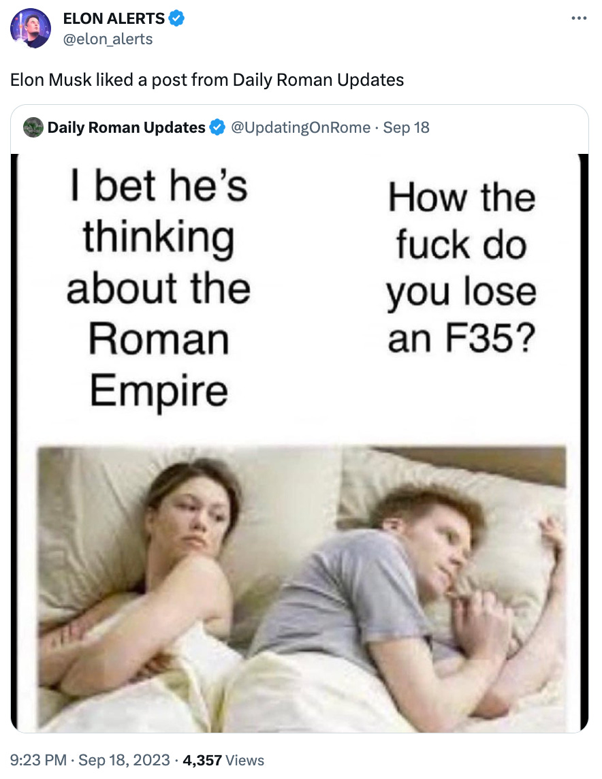The width and height of the screenshot is (602, 779).
Task: Open the 9:23 PM · Sep 18, 2023 timestamp
Action: coord(90,760)
